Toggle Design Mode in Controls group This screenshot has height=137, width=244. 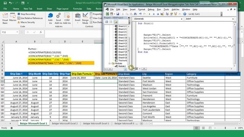85,19
